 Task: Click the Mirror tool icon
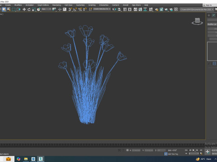pyautogui.click(x=114, y=9)
